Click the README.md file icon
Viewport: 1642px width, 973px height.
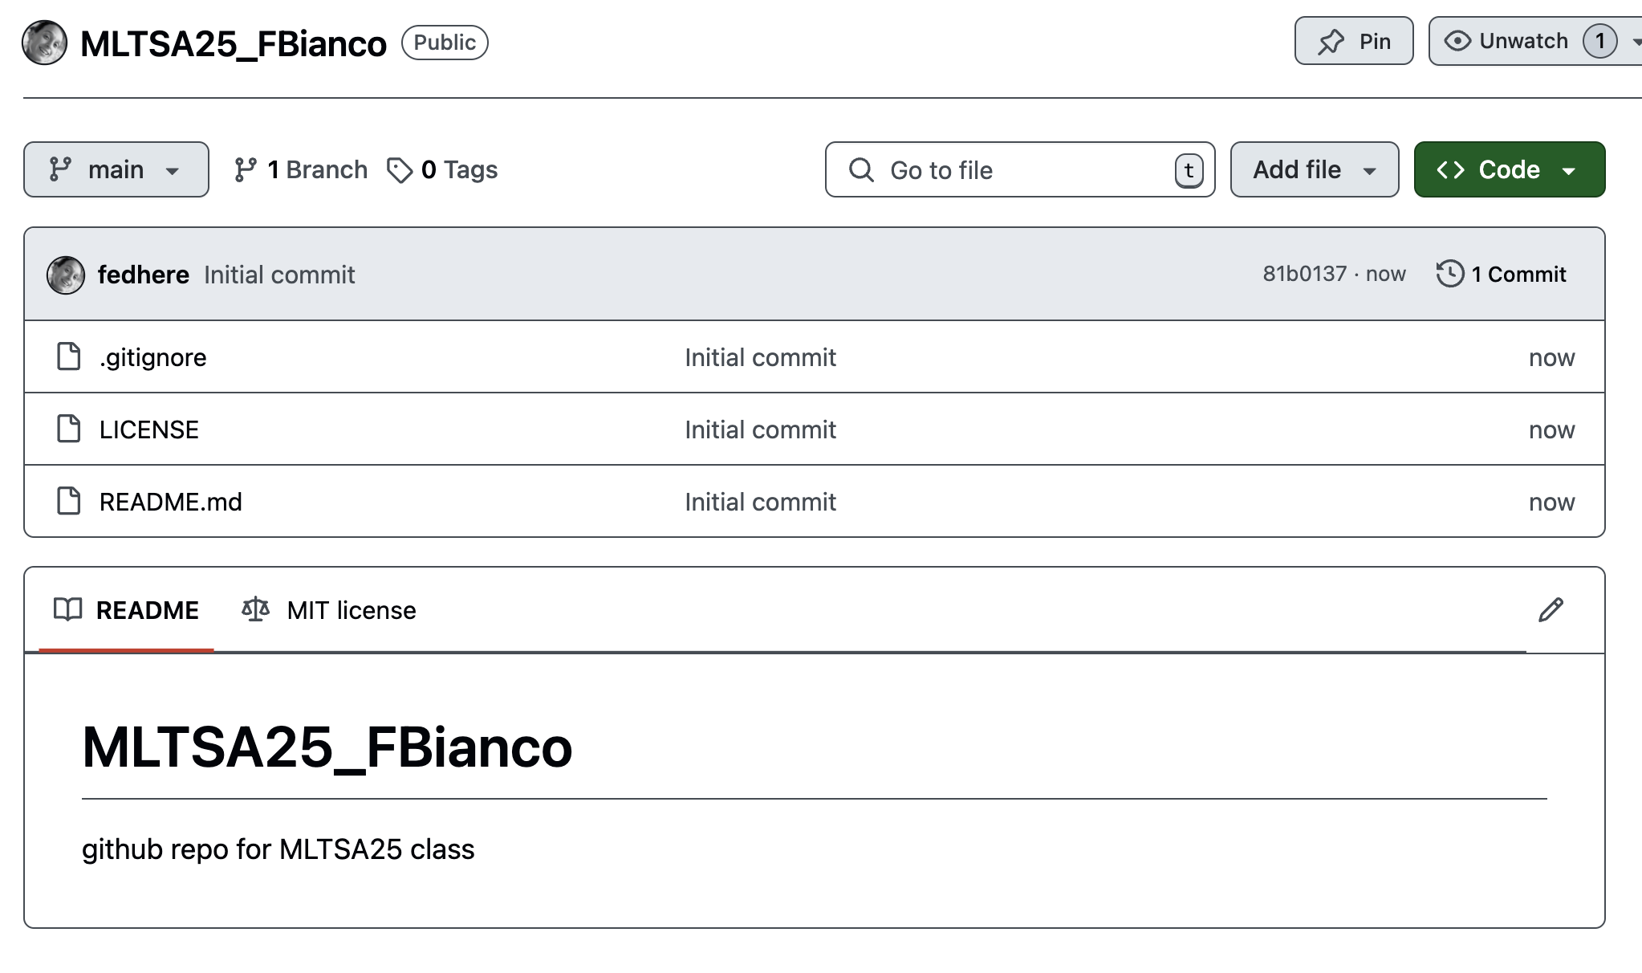[x=69, y=501]
